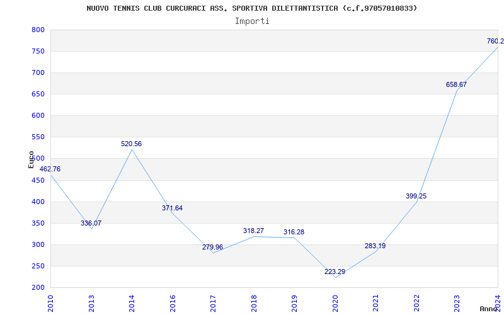Click the 400 y-axis value
The image size is (504, 315).
(x=38, y=202)
